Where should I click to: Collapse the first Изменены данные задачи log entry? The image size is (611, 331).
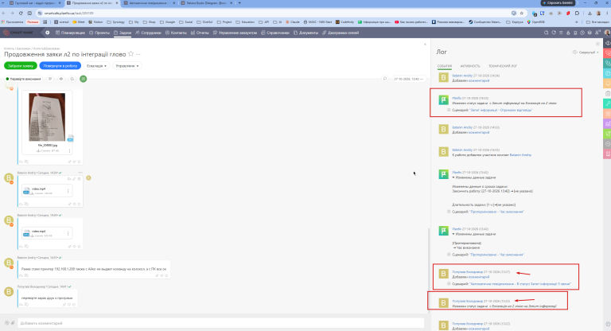click(453, 177)
